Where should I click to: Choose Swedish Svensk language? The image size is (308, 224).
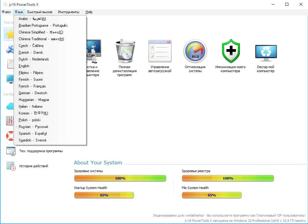50,140
